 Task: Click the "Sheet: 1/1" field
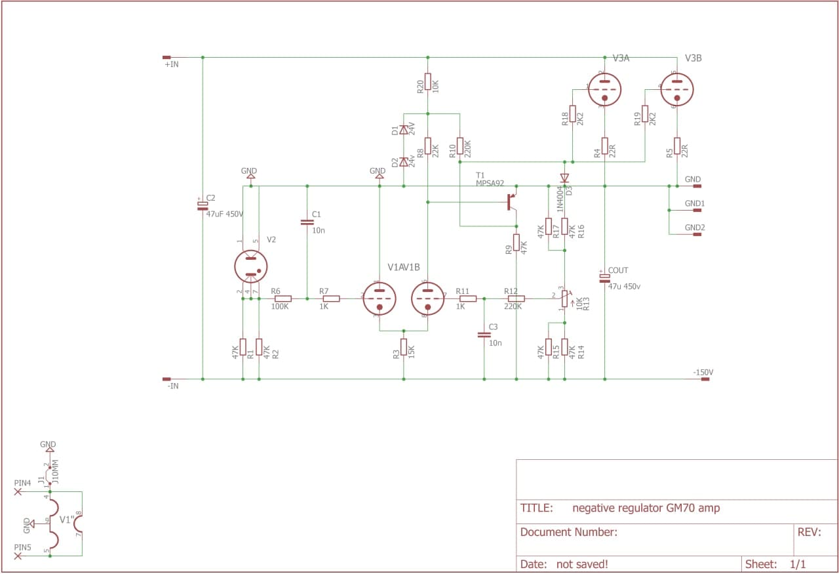(x=775, y=564)
